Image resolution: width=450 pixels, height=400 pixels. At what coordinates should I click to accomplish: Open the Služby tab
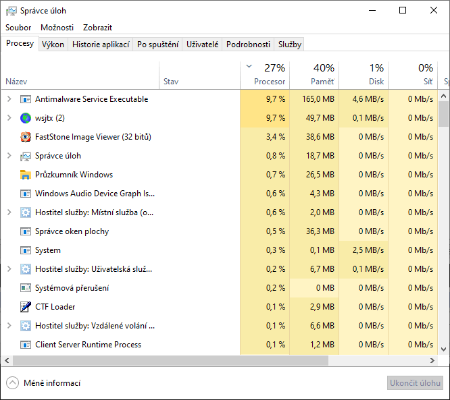pos(290,45)
